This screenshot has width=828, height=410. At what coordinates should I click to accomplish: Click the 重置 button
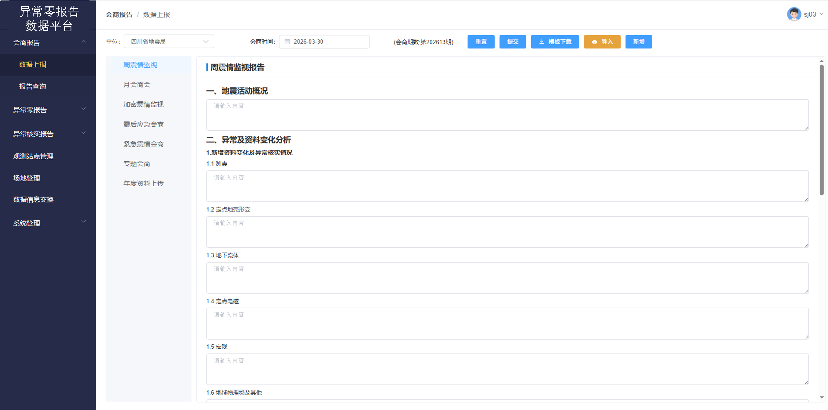481,42
